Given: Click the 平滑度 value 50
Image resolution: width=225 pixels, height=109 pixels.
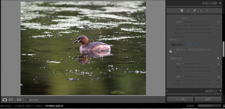Looking at the screenshot, I should 218,84.
